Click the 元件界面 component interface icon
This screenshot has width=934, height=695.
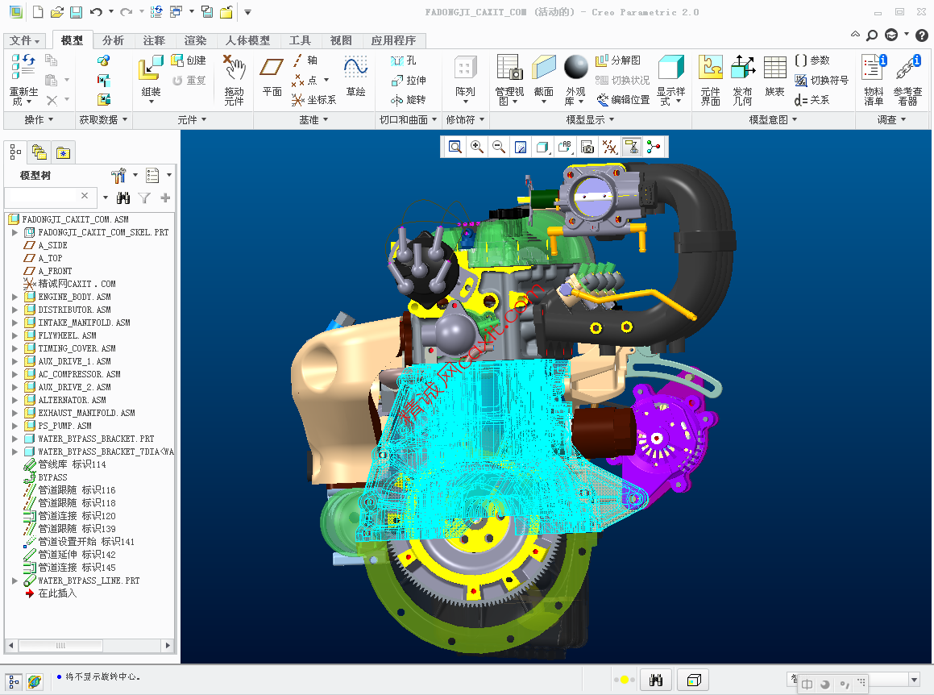click(x=710, y=80)
